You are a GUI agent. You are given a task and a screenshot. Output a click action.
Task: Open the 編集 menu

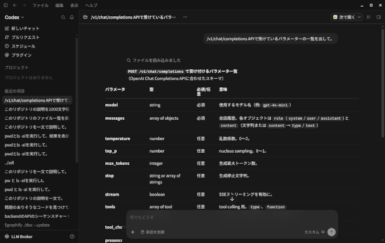(59, 5)
